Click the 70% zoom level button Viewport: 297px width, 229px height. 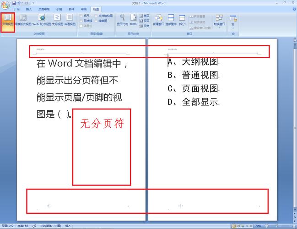pyautogui.click(x=258, y=226)
